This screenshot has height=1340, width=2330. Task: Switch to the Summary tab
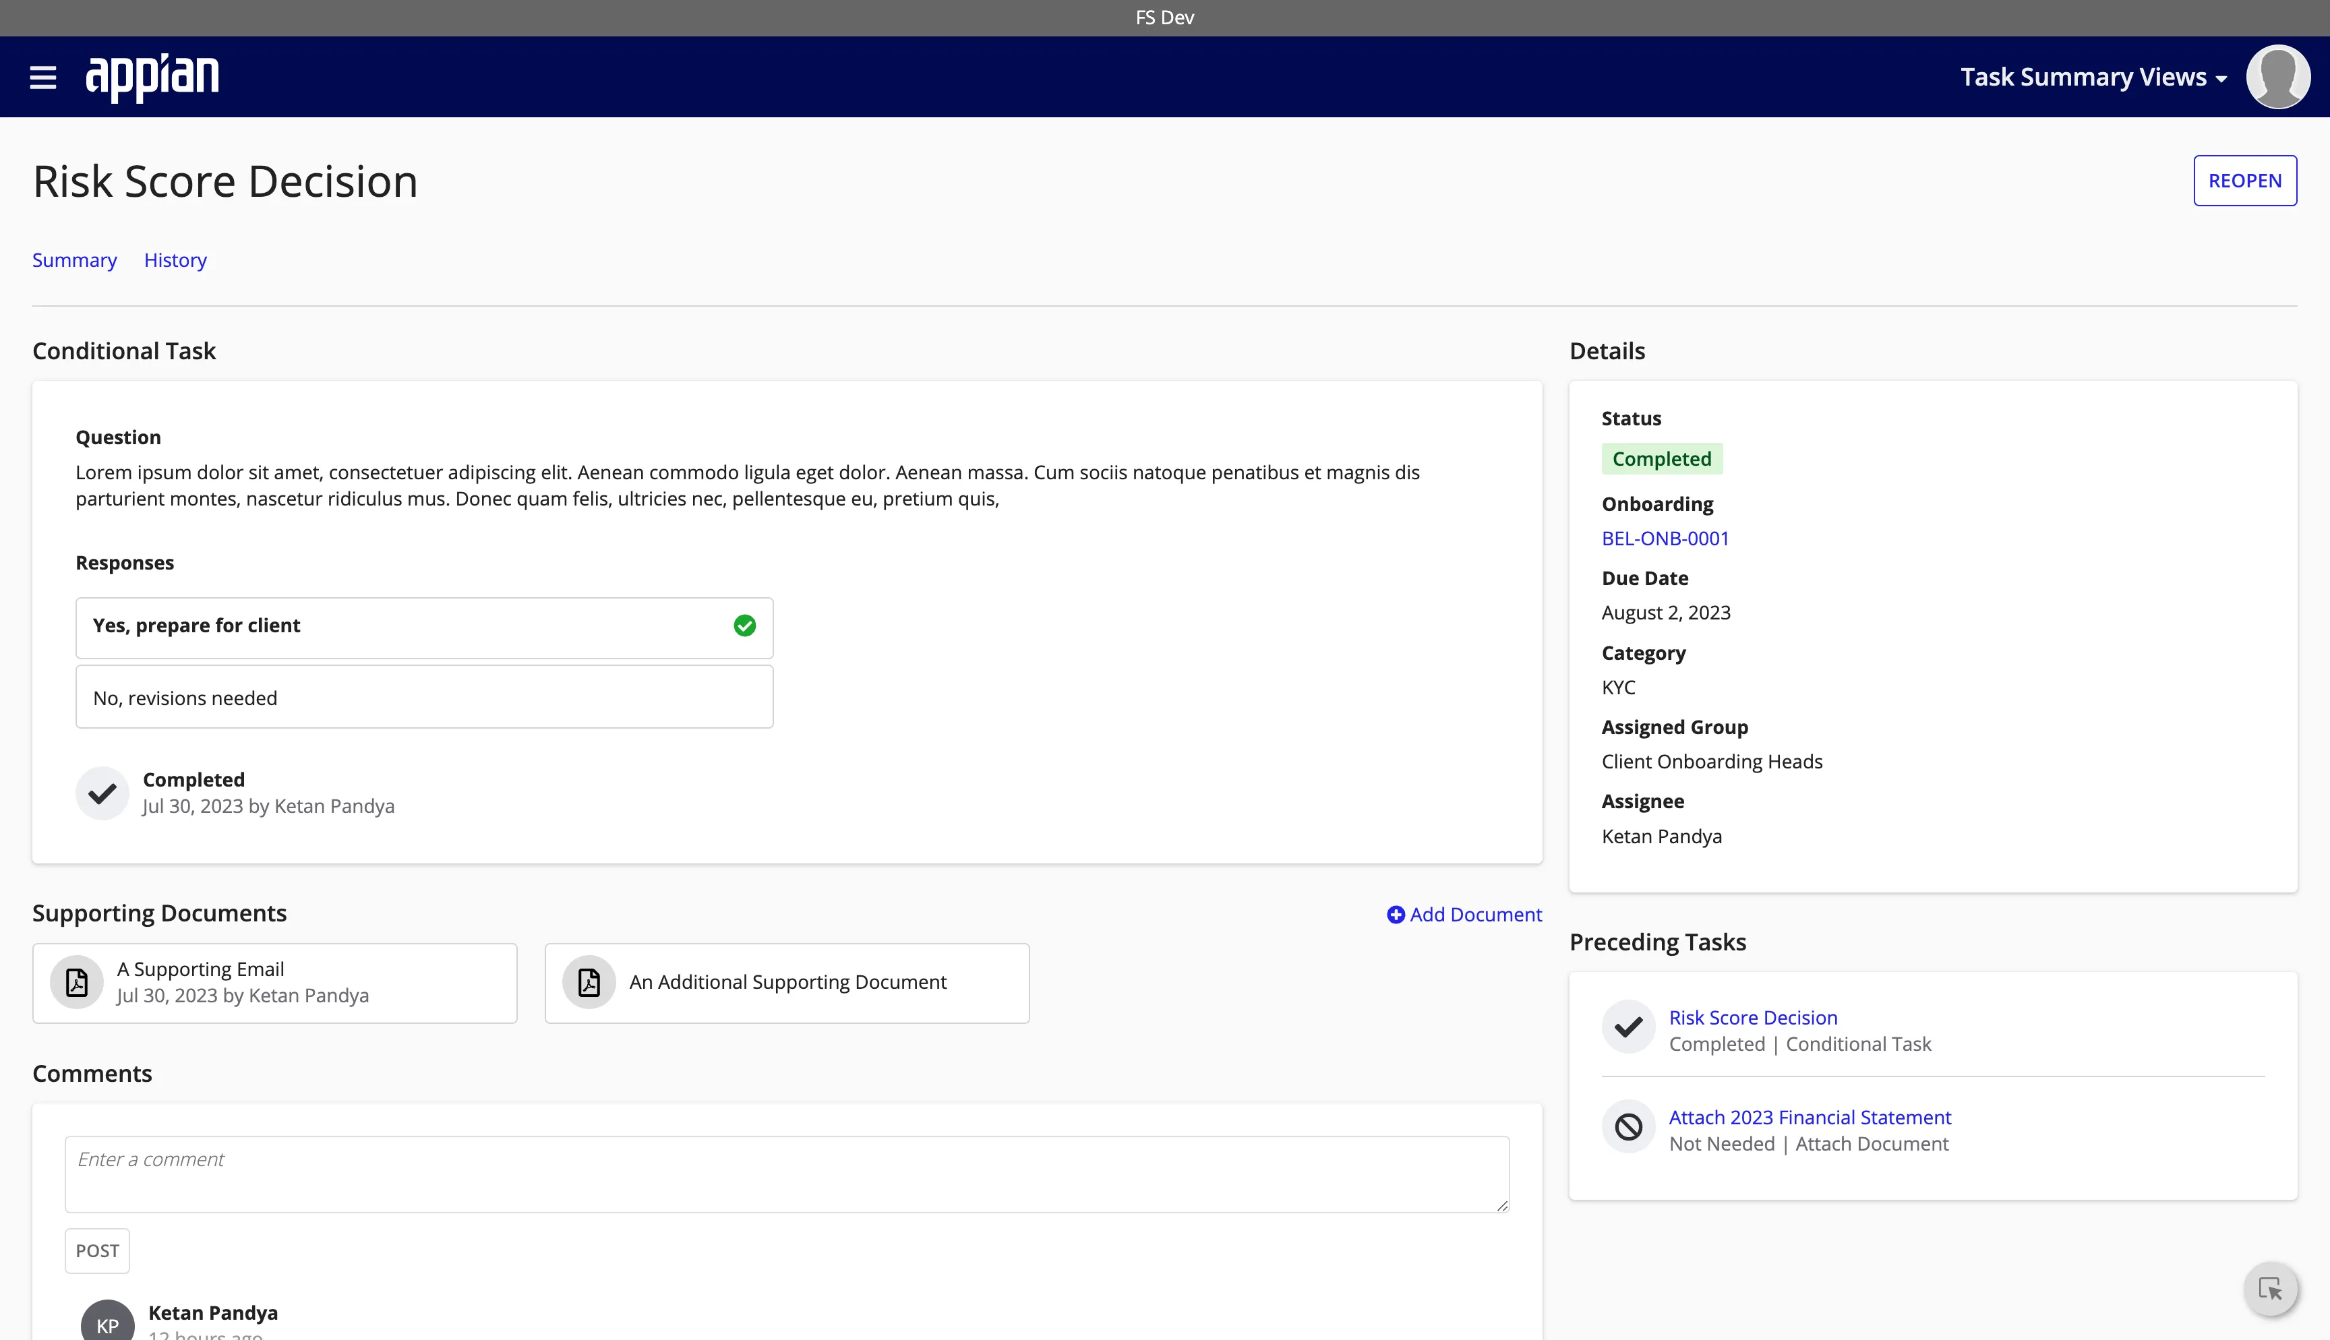tap(75, 260)
